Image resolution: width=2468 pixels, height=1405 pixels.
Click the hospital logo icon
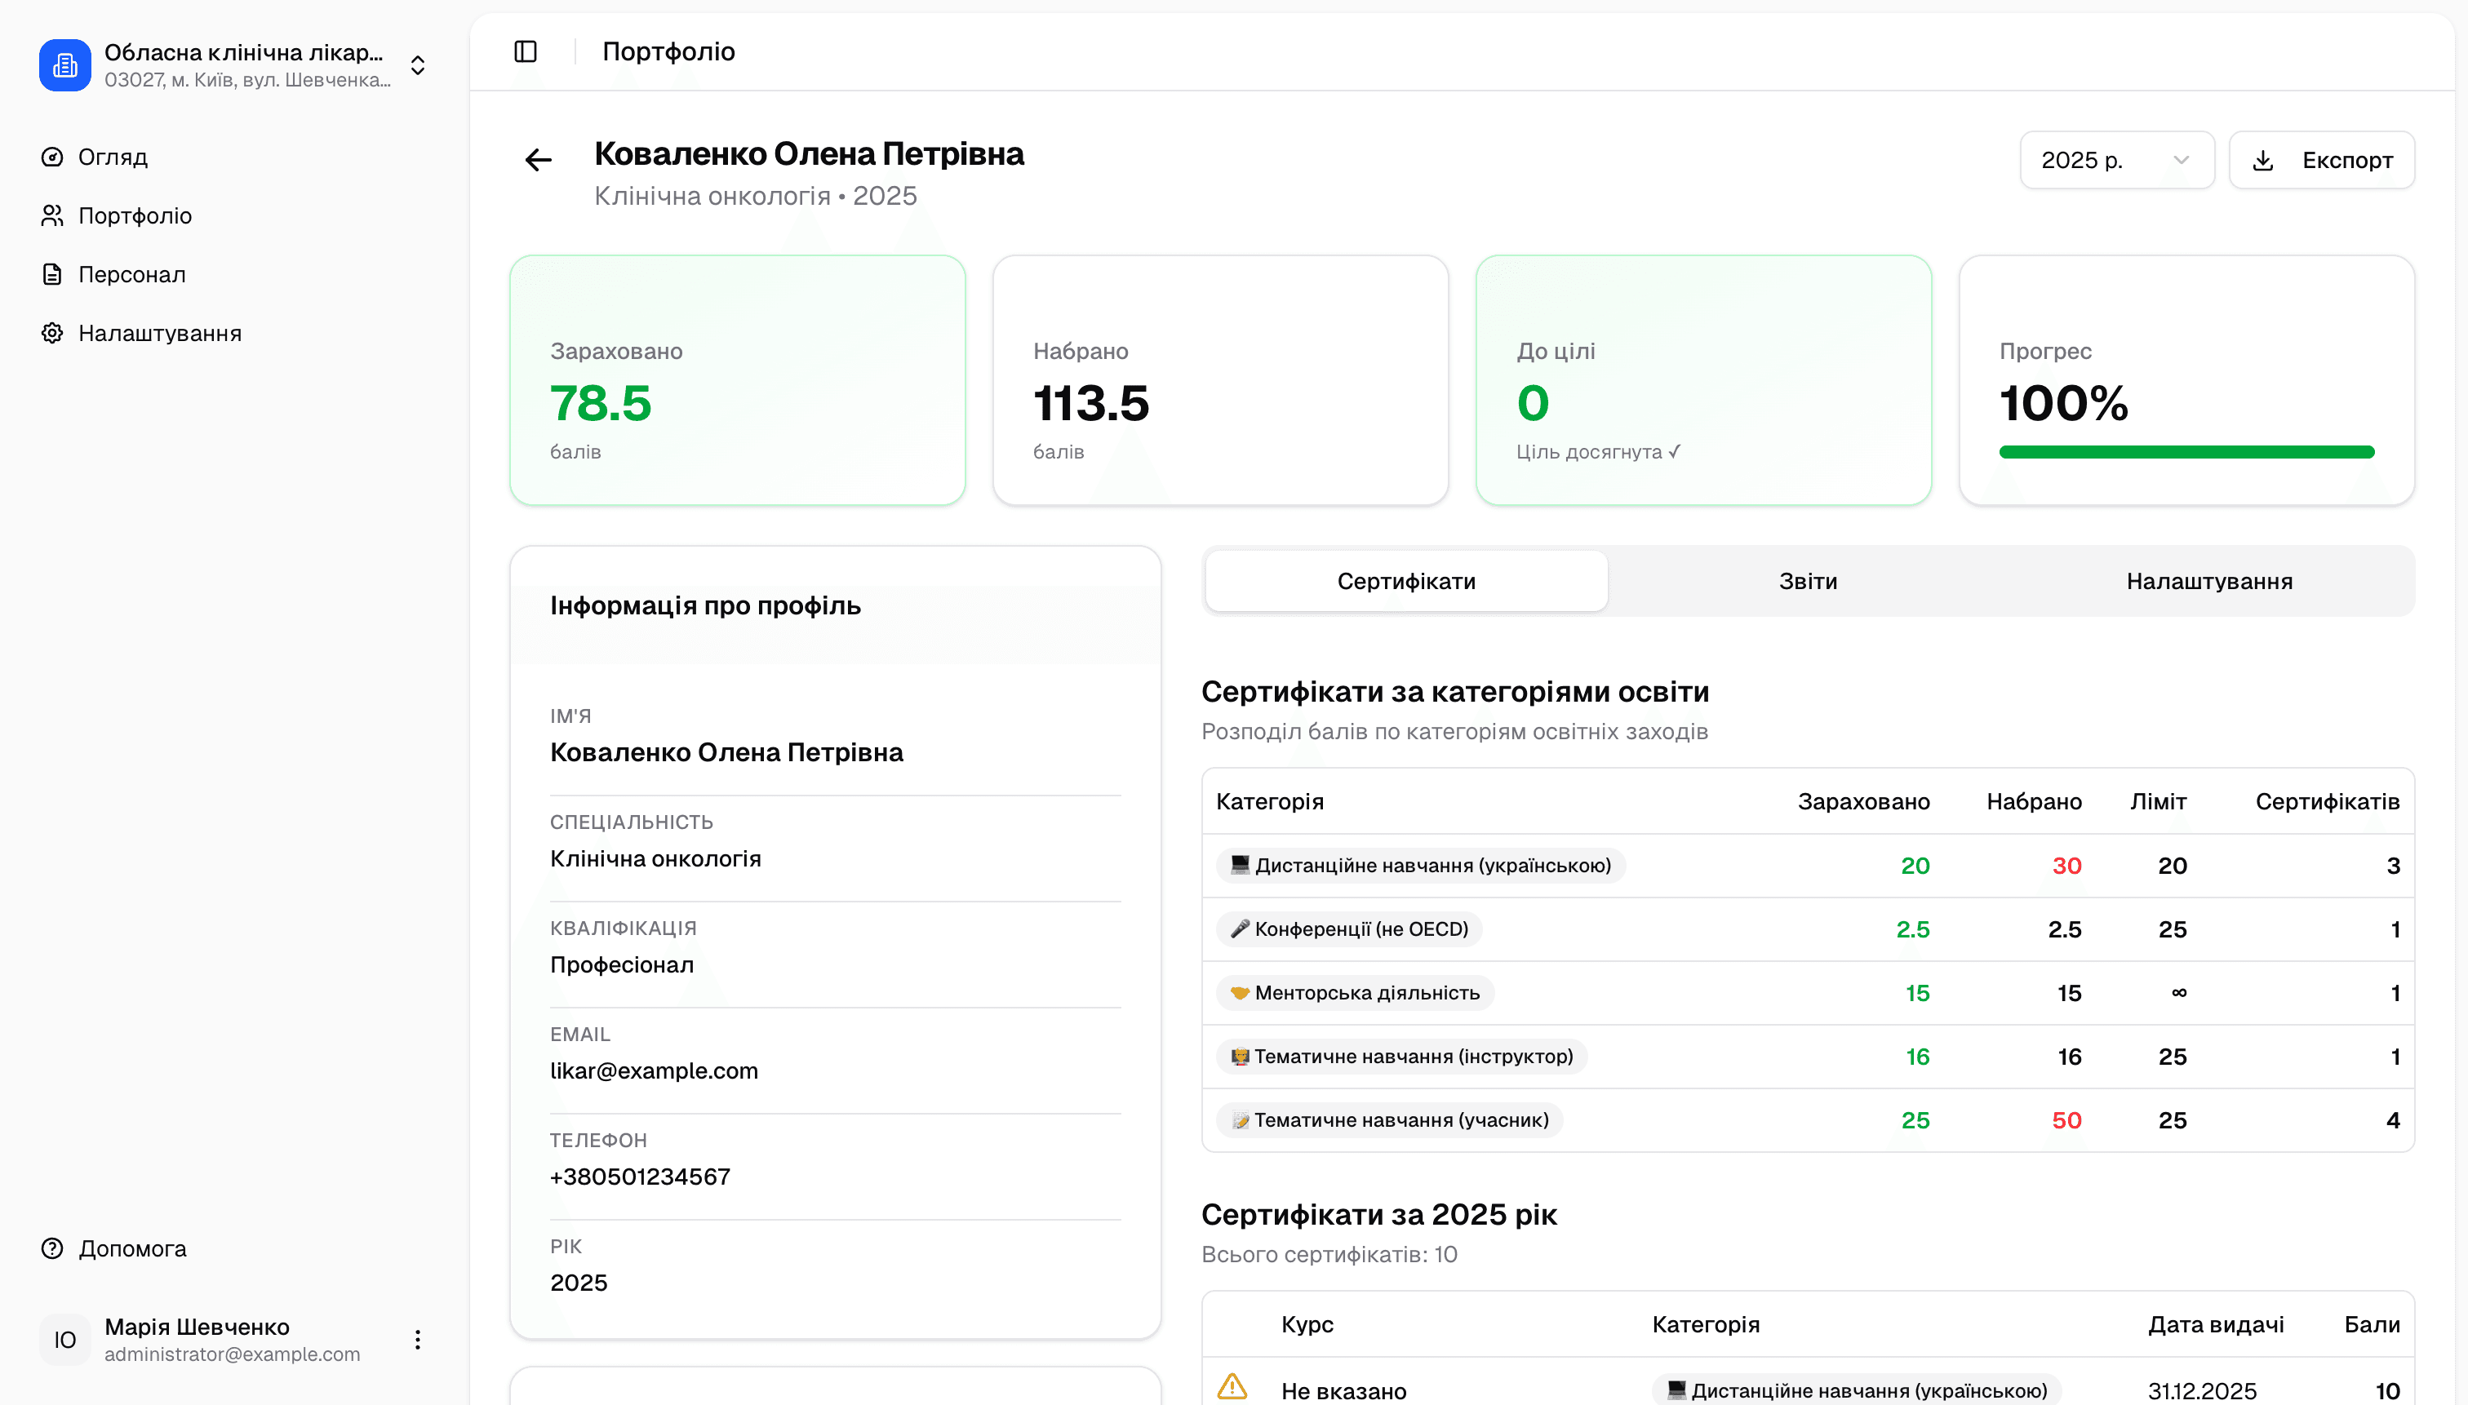click(64, 64)
